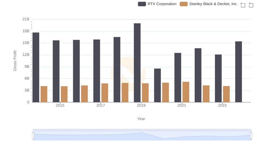This screenshot has width=257, height=148.
Task: Click the RTX bar for 2023
Action: [x=218, y=78]
